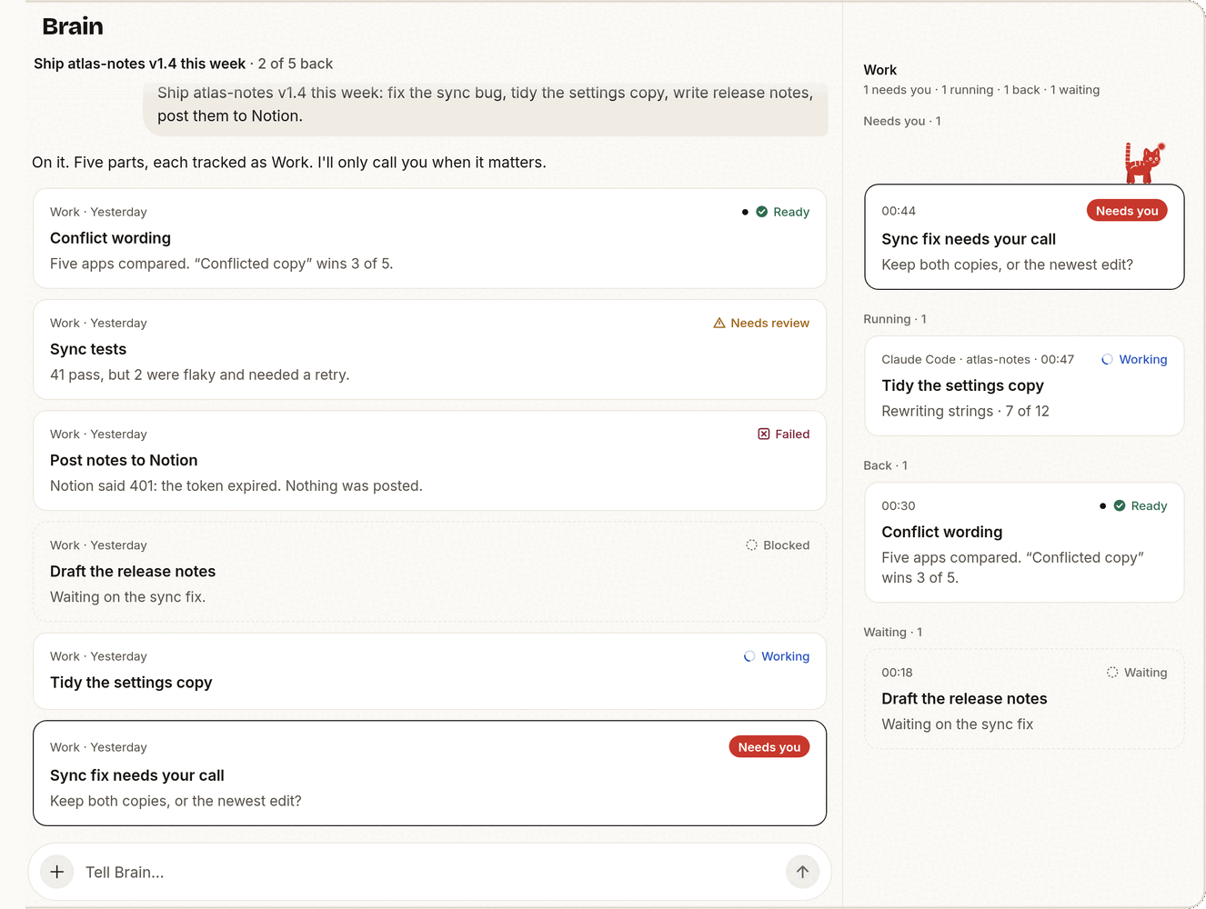Click the 'Back · 1' section label
Image resolution: width=1206 pixels, height=909 pixels.
[x=885, y=465]
